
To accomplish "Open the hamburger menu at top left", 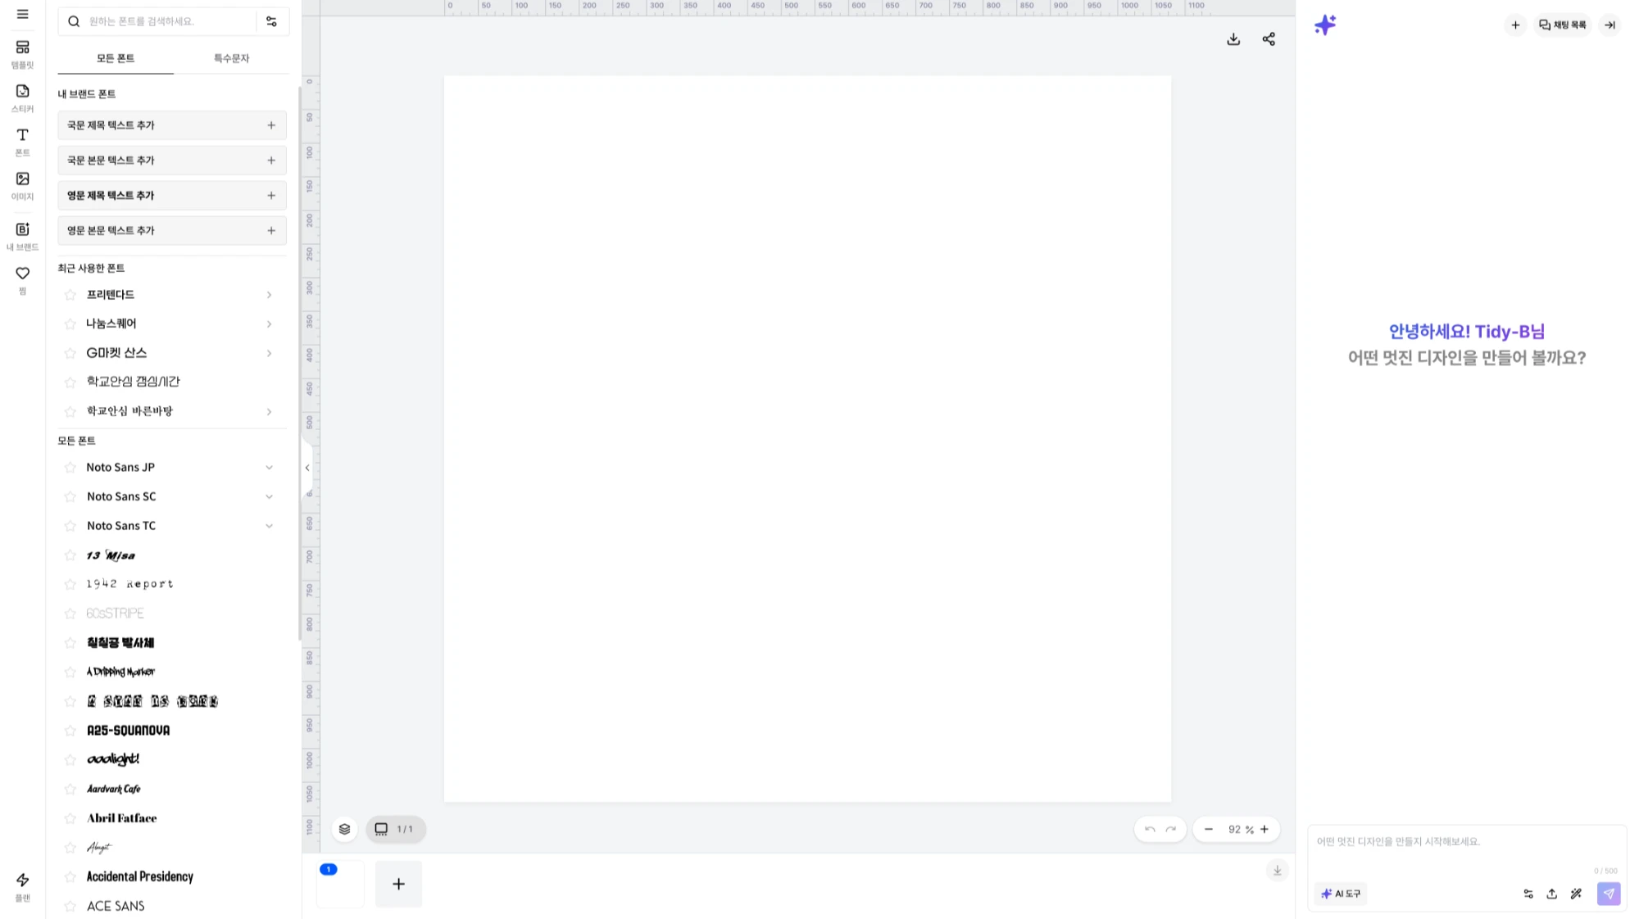I will (22, 14).
